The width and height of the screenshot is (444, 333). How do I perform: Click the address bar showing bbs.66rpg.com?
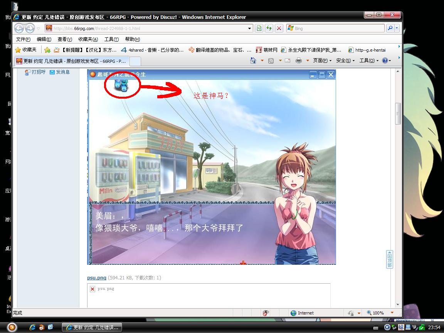pos(149,28)
